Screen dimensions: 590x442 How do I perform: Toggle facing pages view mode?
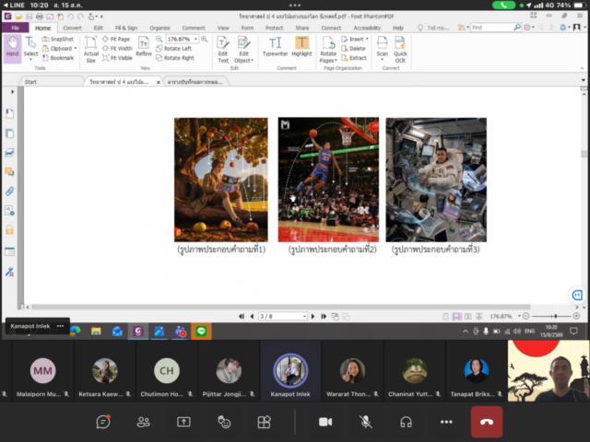pos(467,317)
